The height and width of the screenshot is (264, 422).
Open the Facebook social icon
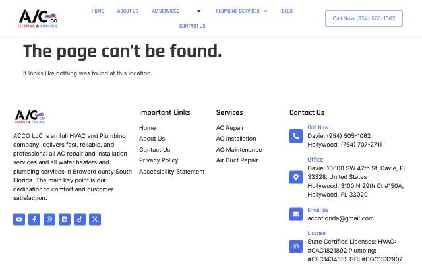[x=34, y=219]
